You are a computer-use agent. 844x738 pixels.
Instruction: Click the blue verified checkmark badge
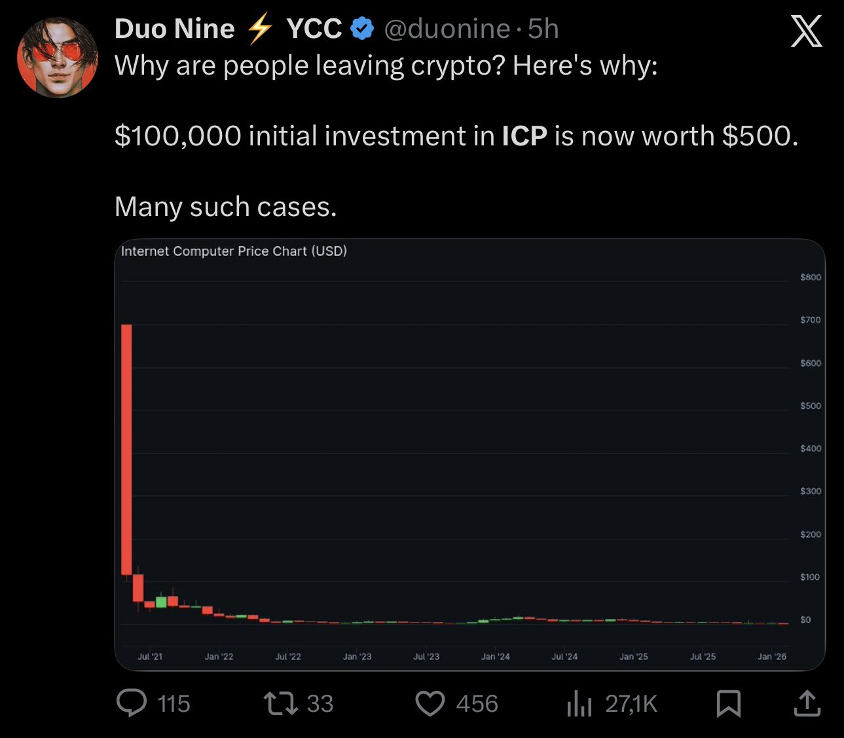click(x=362, y=29)
